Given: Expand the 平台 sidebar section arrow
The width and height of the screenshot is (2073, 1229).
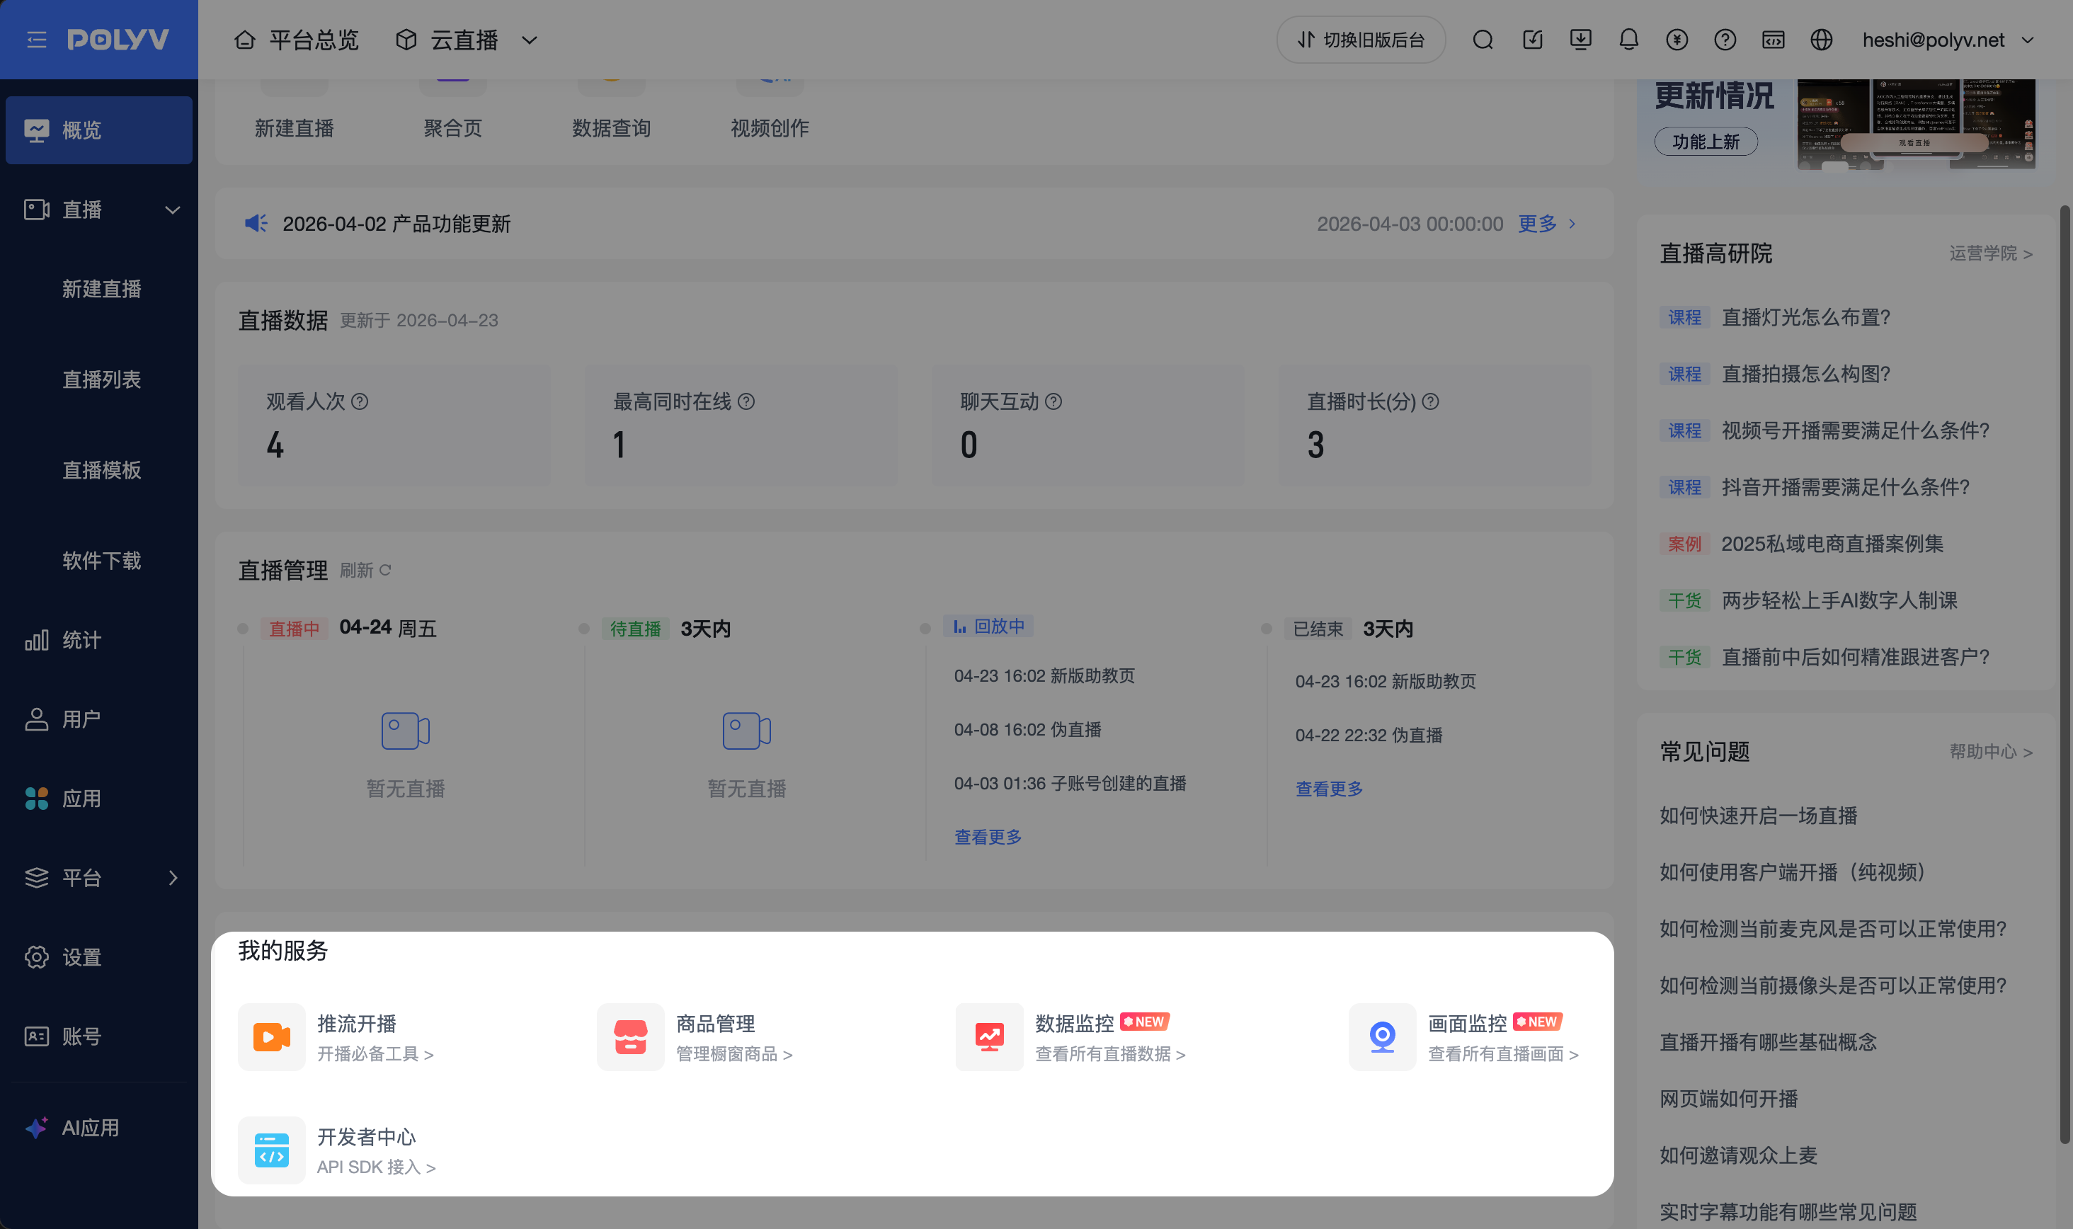Looking at the screenshot, I should 172,878.
